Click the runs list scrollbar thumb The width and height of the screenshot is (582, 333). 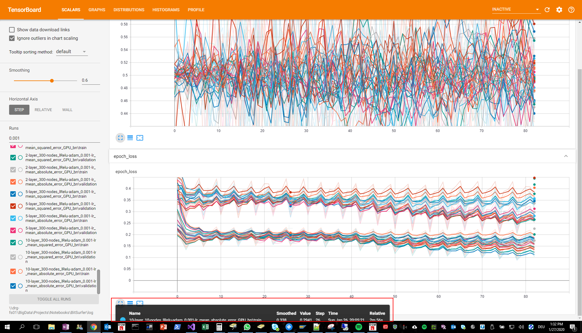98,281
